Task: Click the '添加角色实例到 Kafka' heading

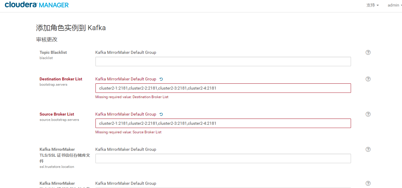Action: 71,28
